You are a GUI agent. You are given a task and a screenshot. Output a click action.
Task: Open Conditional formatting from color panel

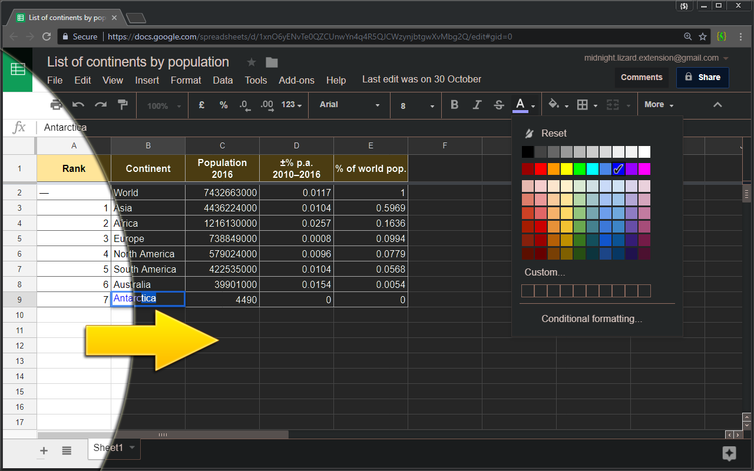pyautogui.click(x=591, y=319)
